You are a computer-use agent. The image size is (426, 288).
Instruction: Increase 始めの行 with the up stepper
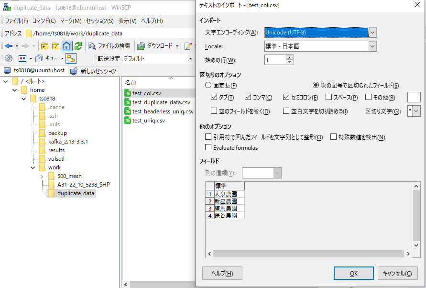click(289, 58)
